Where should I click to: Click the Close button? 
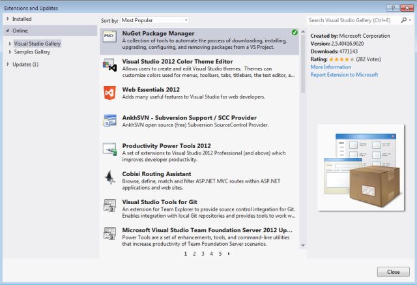pos(394,272)
